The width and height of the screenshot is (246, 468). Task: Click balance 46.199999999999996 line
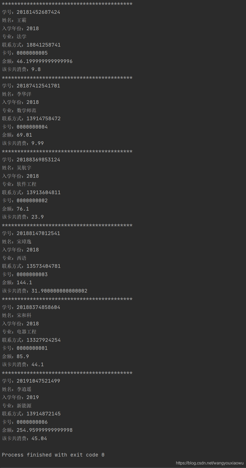pyautogui.click(x=37, y=61)
